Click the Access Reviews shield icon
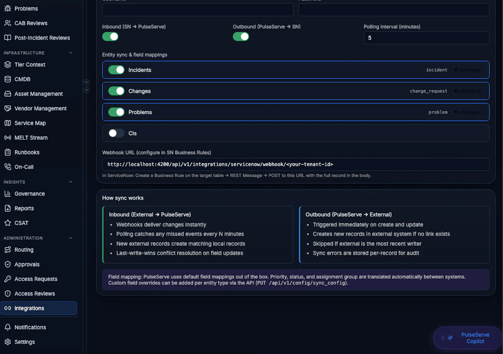The width and height of the screenshot is (503, 354). 8,294
